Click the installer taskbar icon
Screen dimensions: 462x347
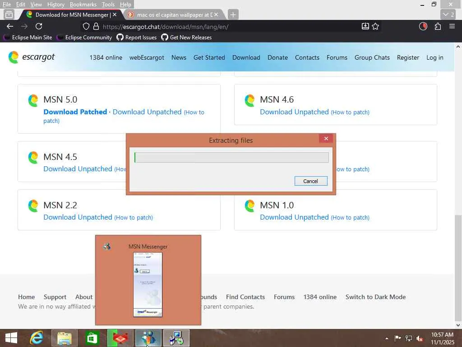pyautogui.click(x=176, y=338)
